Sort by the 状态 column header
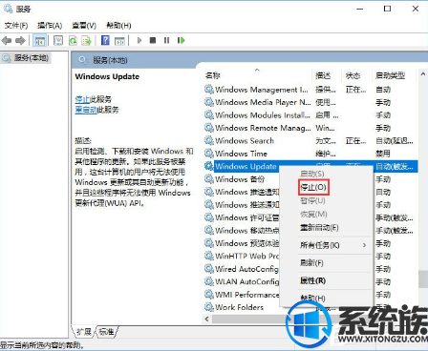Screen dimensions: 428x351 tap(353, 75)
